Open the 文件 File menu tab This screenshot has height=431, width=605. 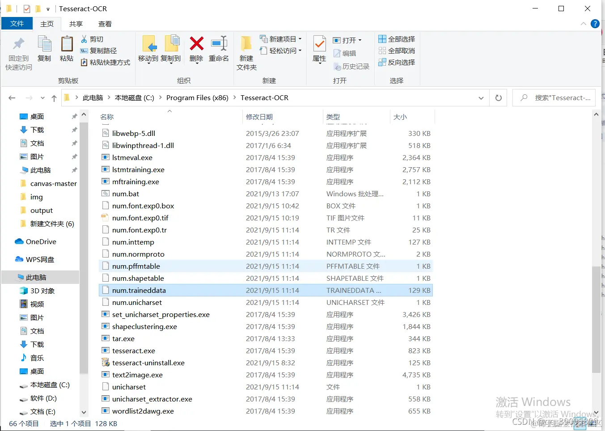point(17,24)
